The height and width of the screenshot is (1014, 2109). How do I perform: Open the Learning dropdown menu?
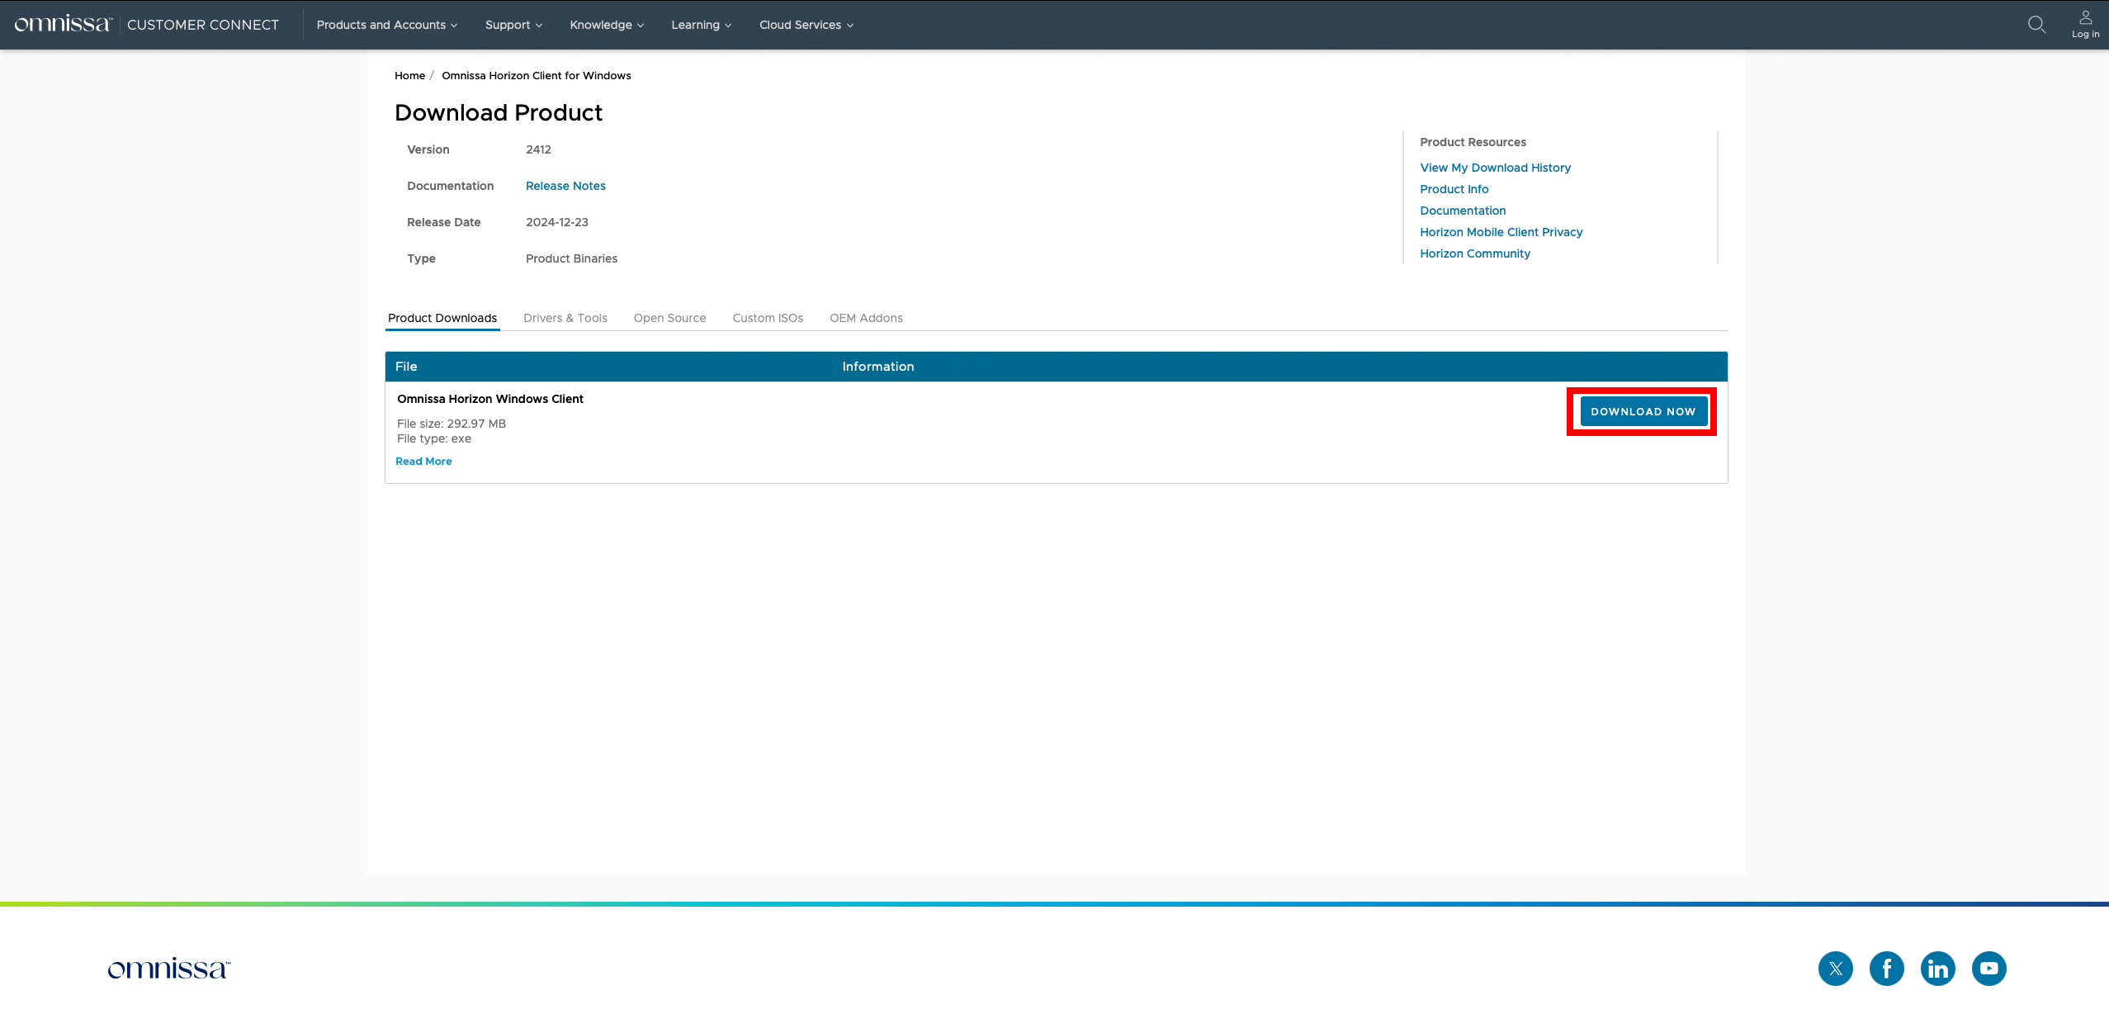click(x=701, y=25)
